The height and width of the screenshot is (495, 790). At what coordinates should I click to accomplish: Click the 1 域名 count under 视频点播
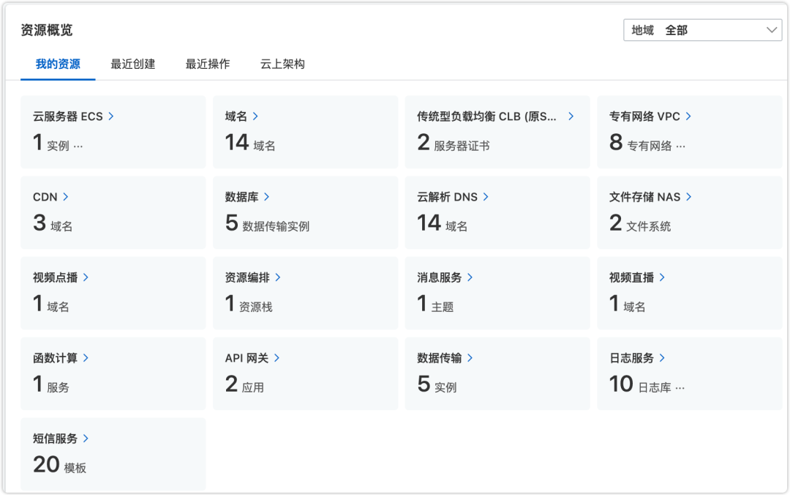tap(51, 304)
